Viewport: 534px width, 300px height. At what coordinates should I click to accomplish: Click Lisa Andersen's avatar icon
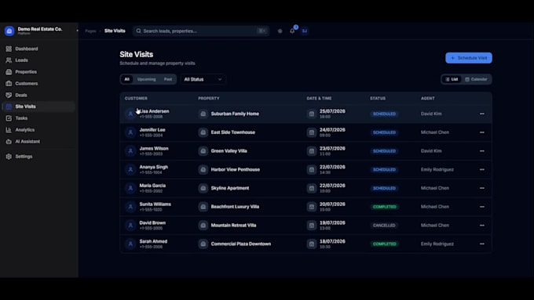click(130, 114)
